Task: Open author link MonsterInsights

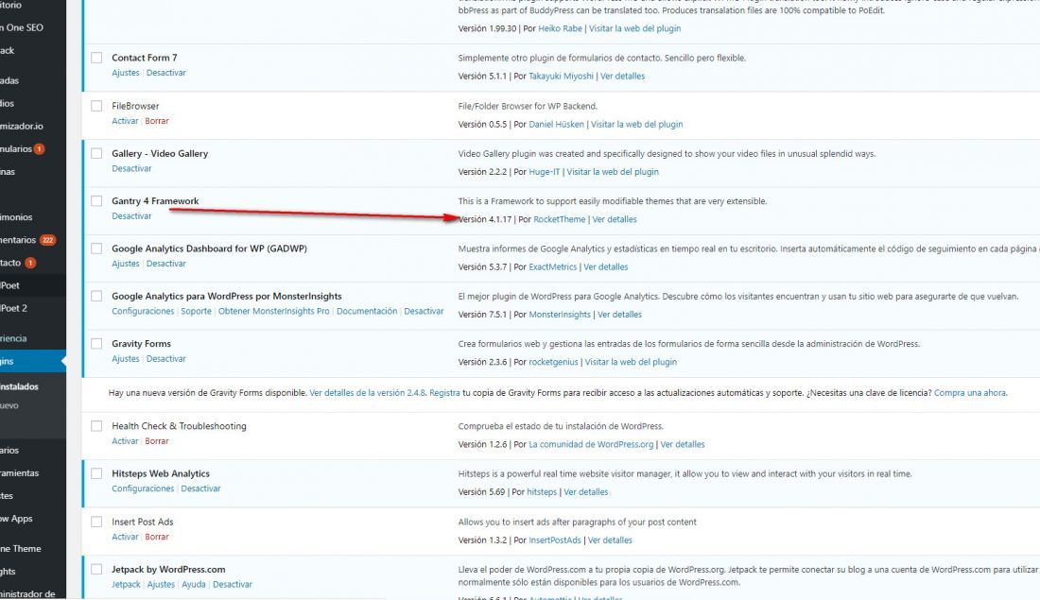Action: tap(559, 315)
